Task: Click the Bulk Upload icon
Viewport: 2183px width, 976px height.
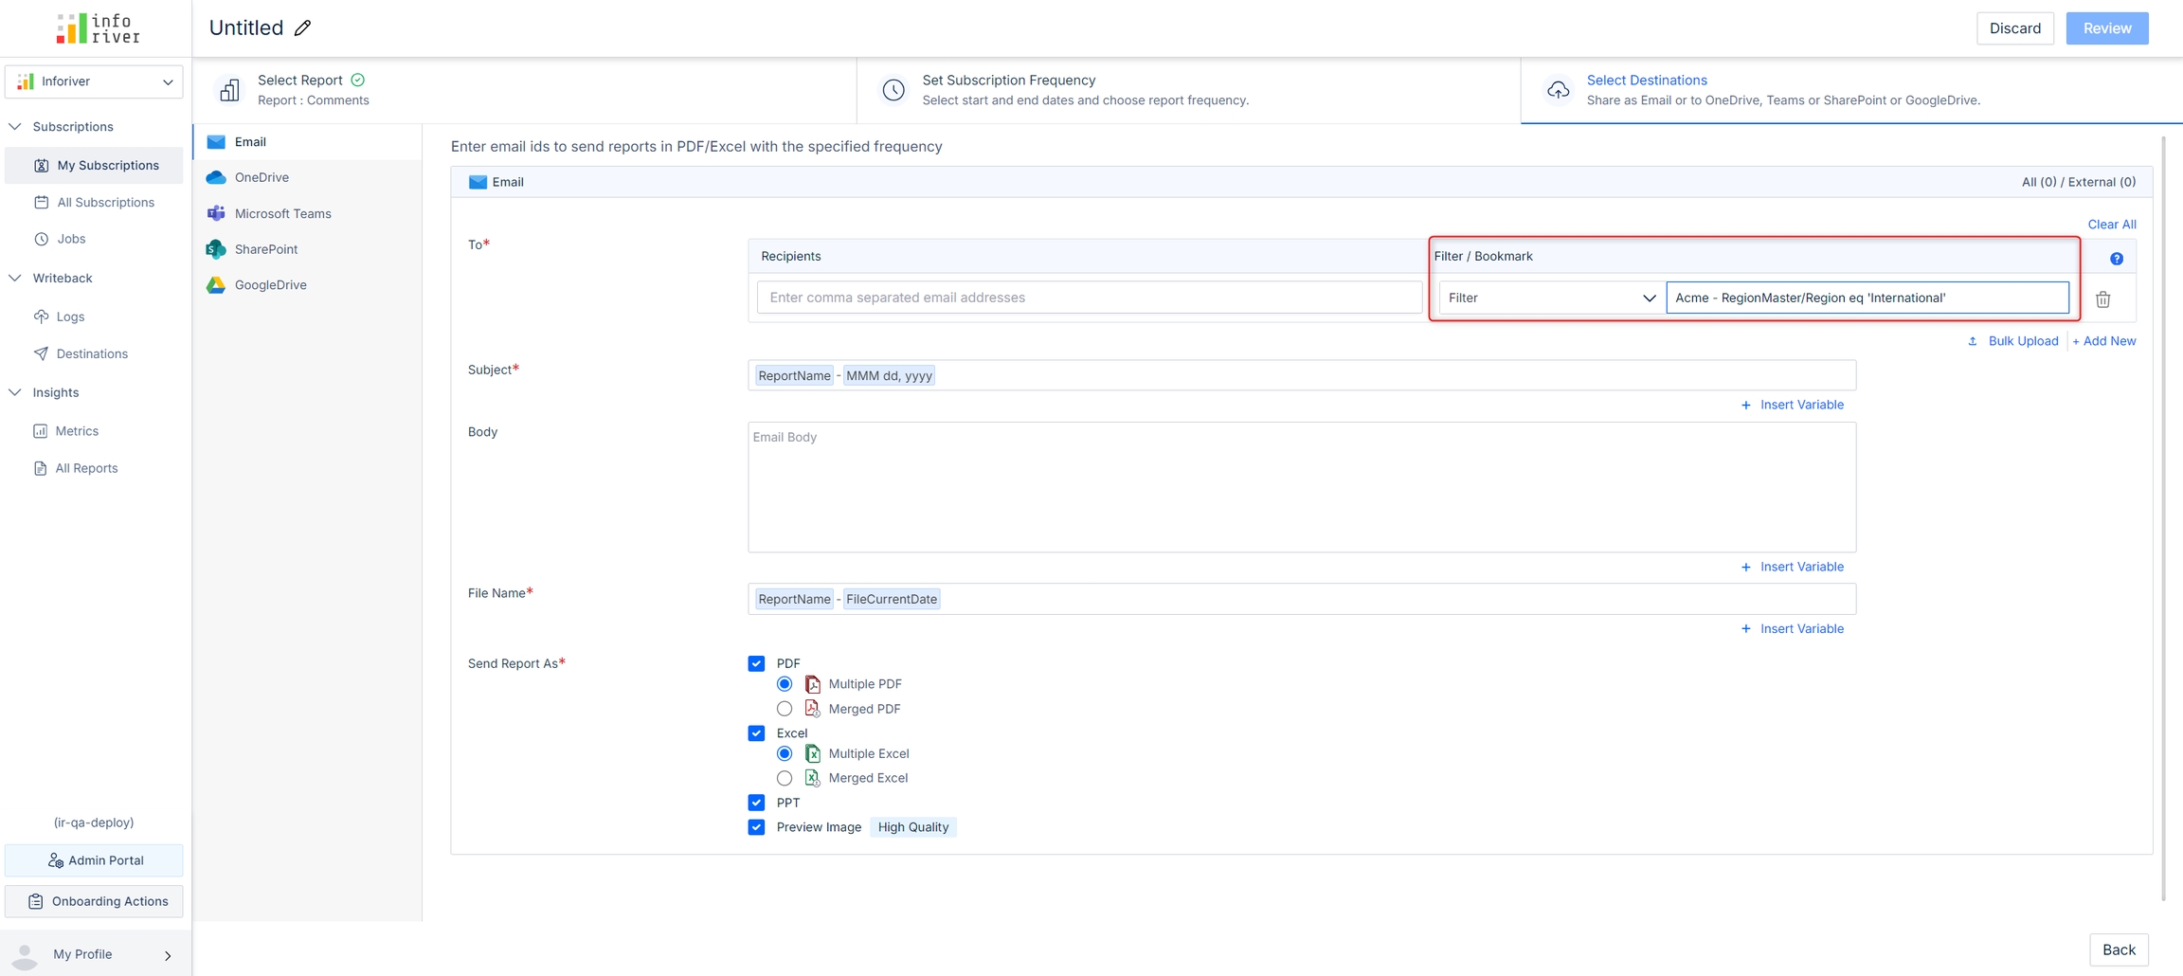Action: click(x=1972, y=341)
